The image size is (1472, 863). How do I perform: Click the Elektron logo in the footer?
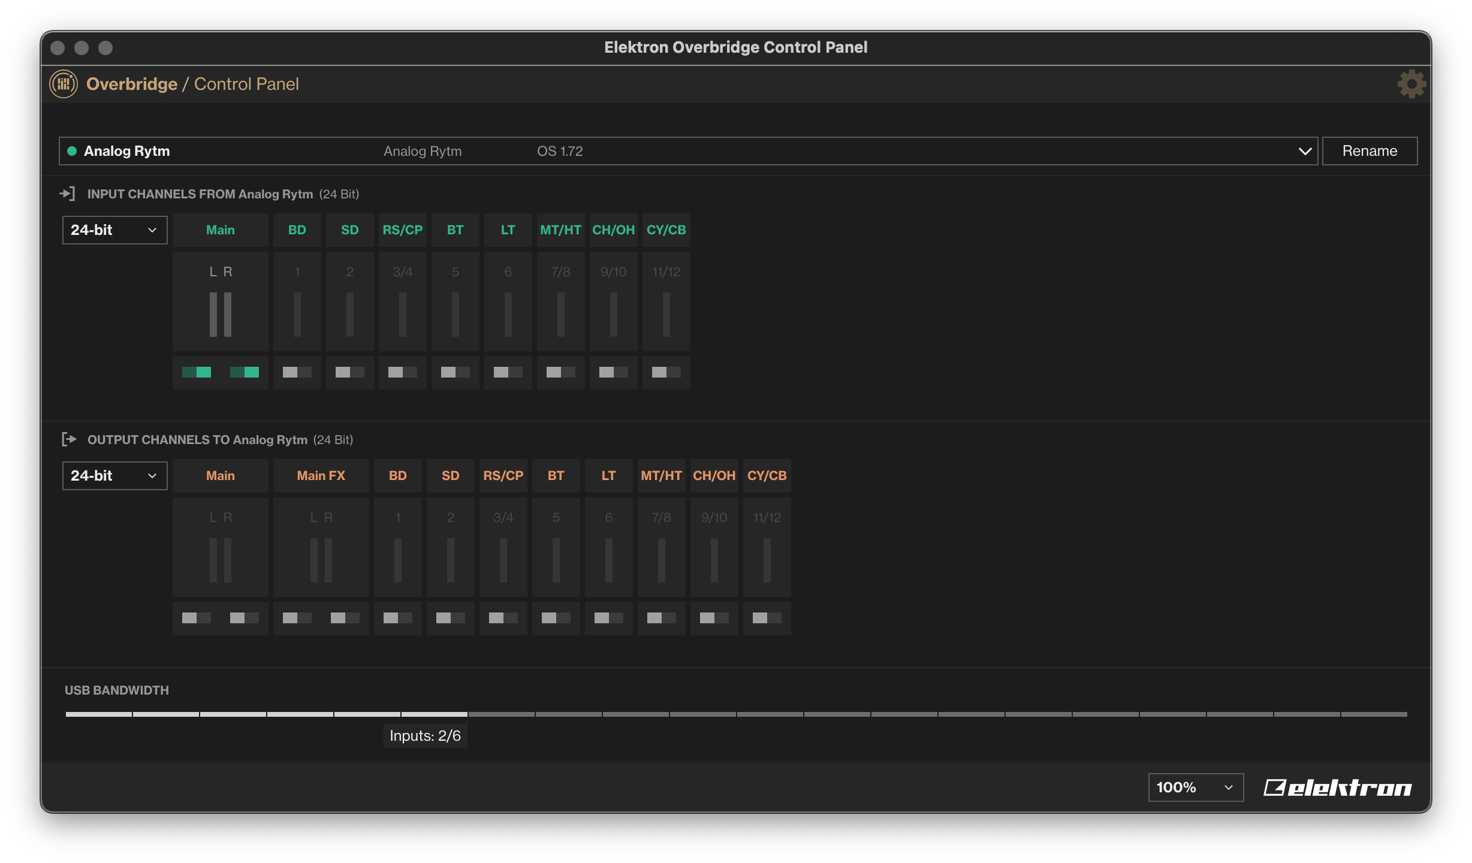tap(1337, 787)
